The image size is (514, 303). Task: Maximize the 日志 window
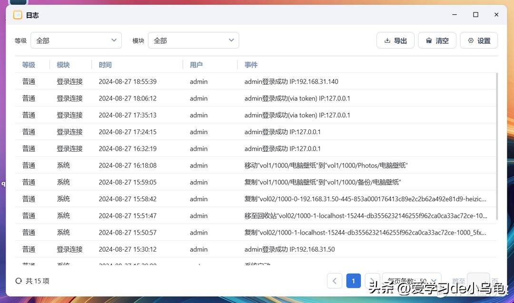click(475, 15)
